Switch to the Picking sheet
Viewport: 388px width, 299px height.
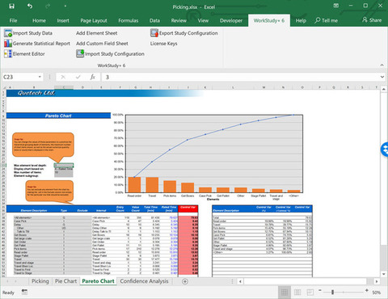coord(40,281)
